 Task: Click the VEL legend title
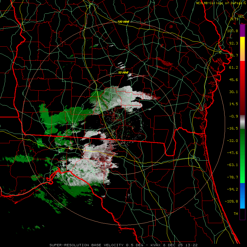tap(241, 16)
